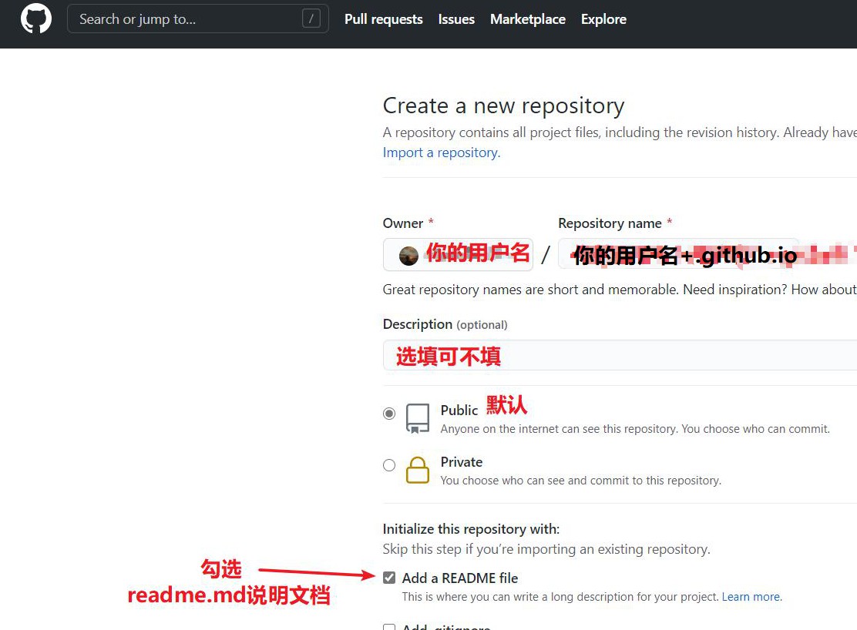Open Marketplace in the top navigation
The width and height of the screenshot is (857, 630).
click(528, 19)
